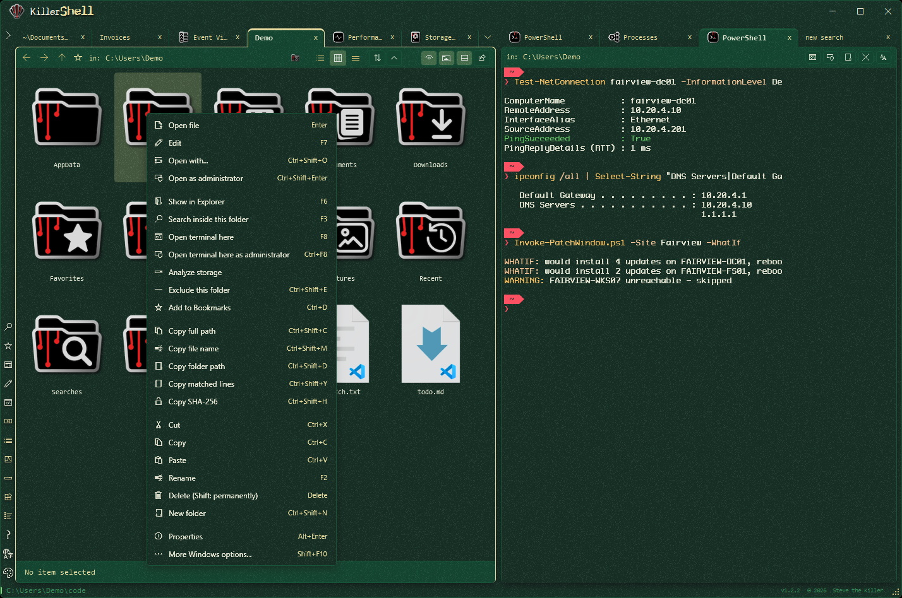Change terminal font size icon
The height and width of the screenshot is (598, 902).
pyautogui.click(x=883, y=57)
